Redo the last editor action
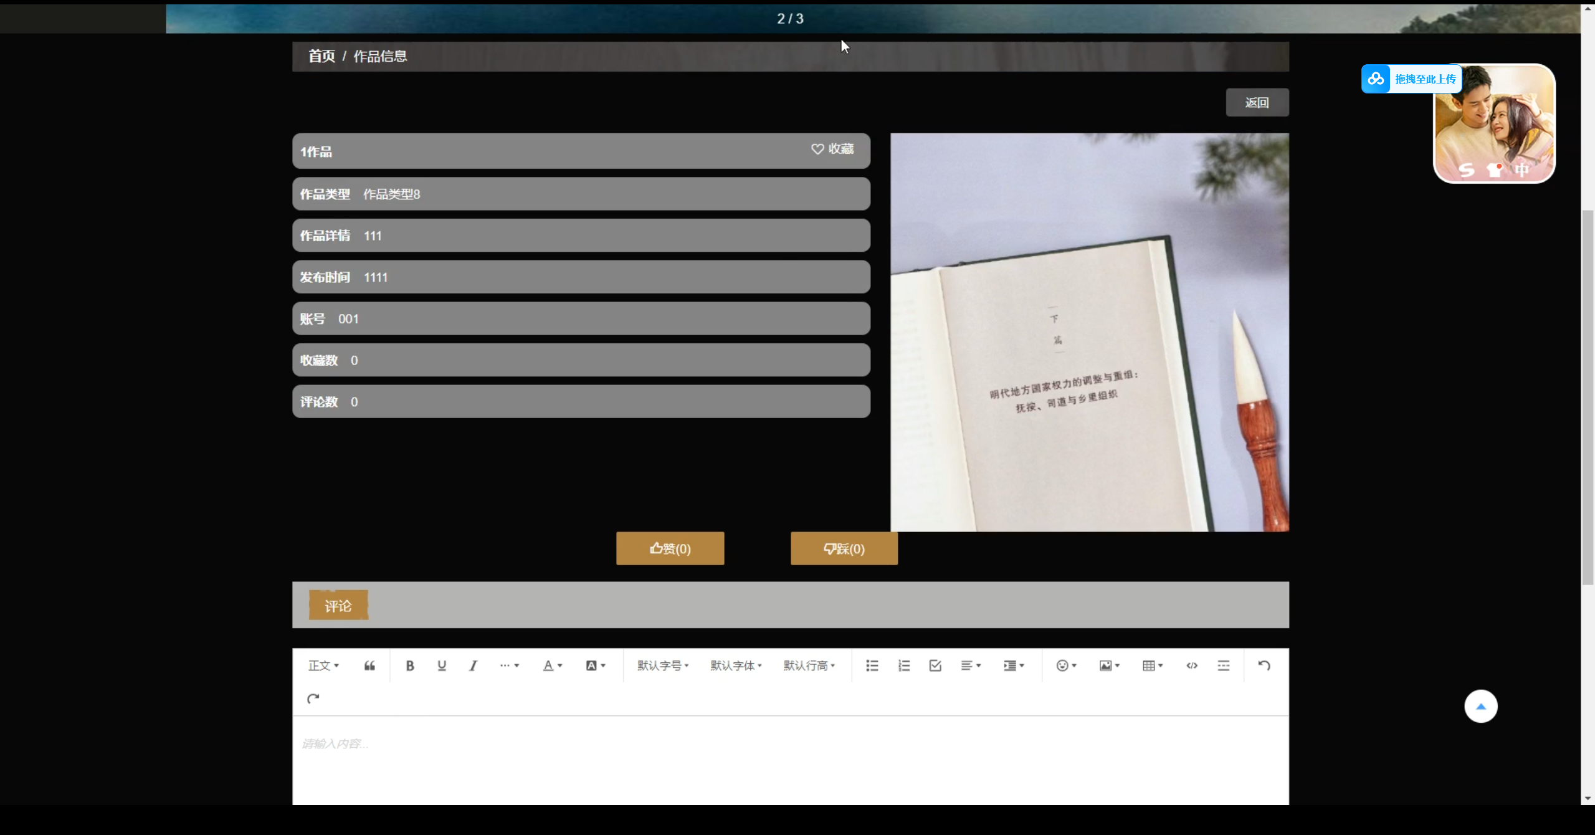 click(x=313, y=699)
